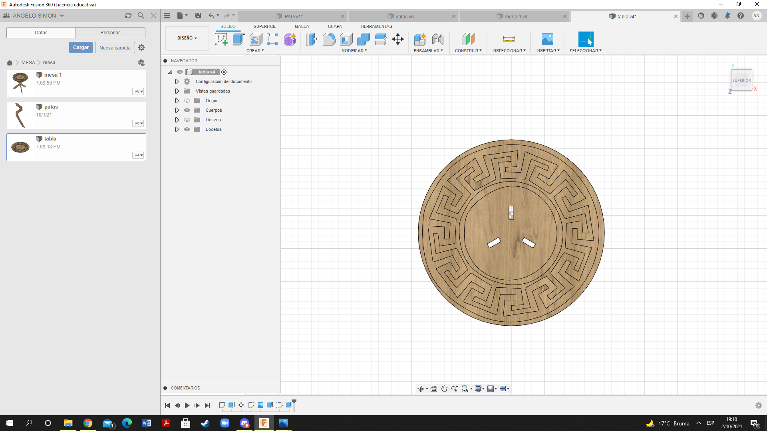
Task: Select the Measure tool under Inspeccionar
Action: click(509, 39)
